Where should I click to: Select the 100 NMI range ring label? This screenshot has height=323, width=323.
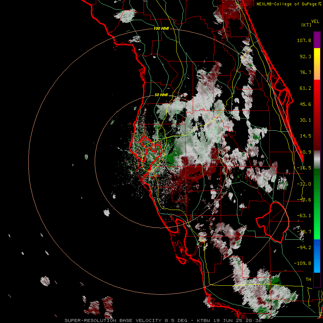click(161, 28)
